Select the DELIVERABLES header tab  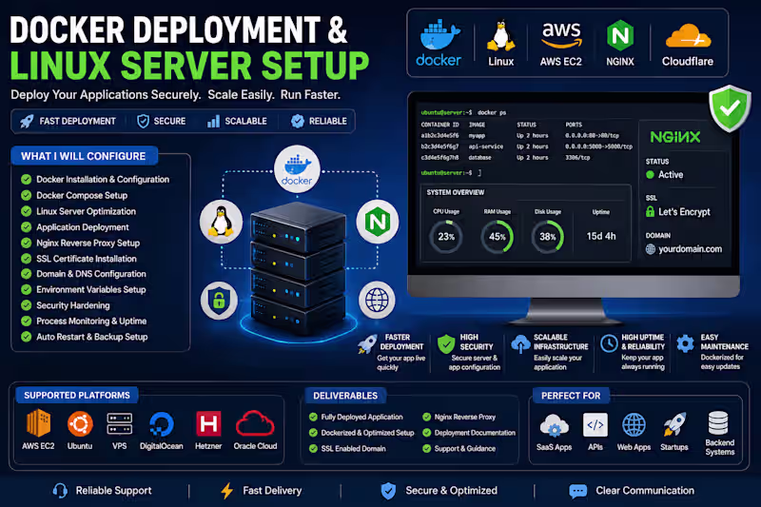pos(345,396)
